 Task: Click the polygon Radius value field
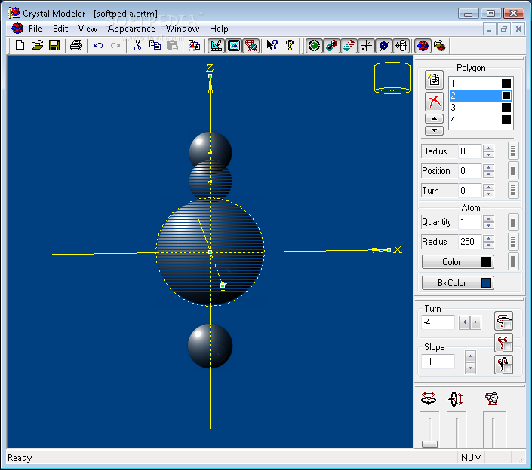pyautogui.click(x=470, y=151)
